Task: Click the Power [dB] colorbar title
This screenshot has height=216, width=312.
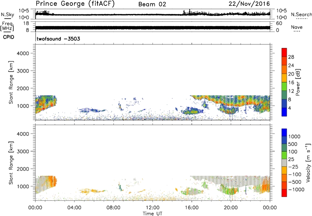Action: point(298,82)
